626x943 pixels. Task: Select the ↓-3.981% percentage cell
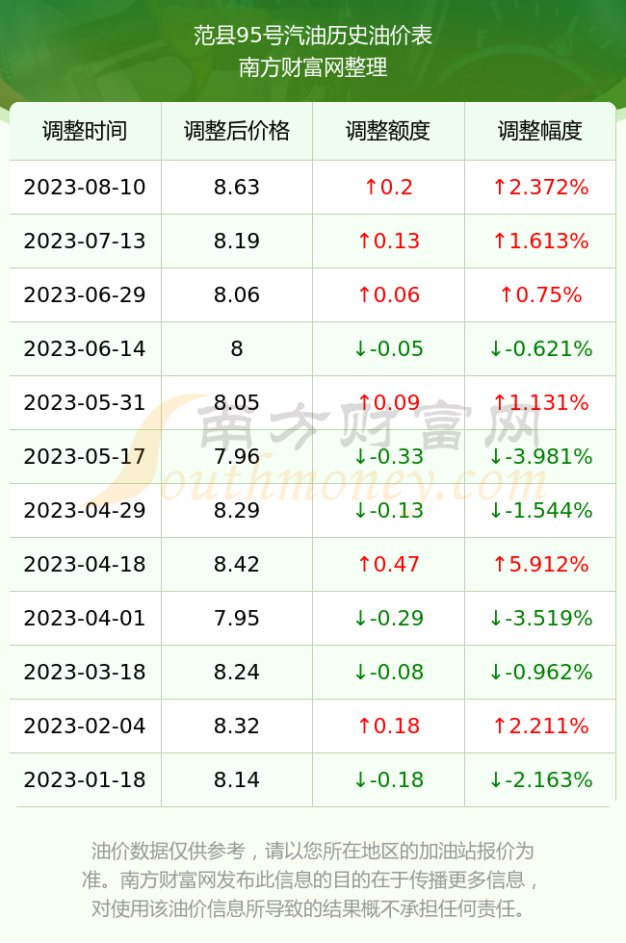click(x=540, y=456)
